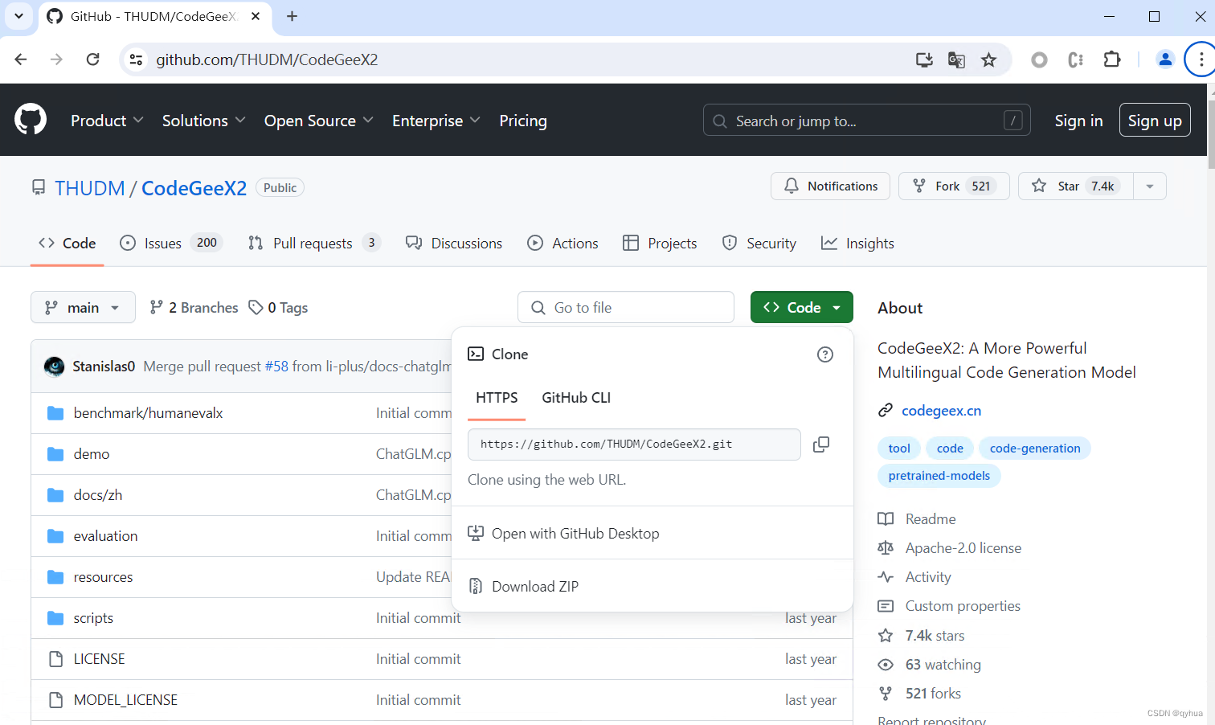Click the Go to file search field
Viewport: 1215px width, 725px height.
(x=626, y=308)
